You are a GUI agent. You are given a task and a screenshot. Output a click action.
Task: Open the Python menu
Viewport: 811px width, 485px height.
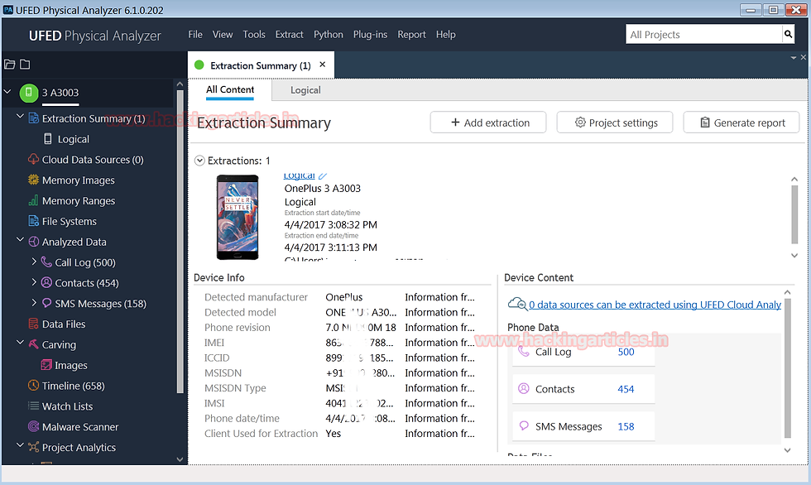329,34
